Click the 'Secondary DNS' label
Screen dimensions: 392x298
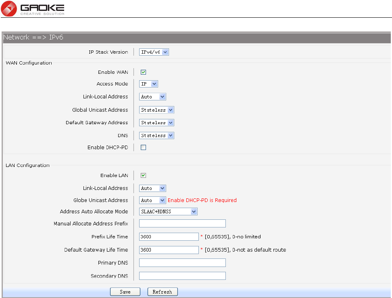point(110,276)
